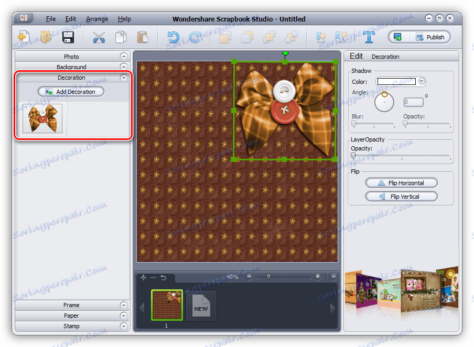Expand the Background panel section
Image resolution: width=474 pixels, height=347 pixels.
(123, 66)
